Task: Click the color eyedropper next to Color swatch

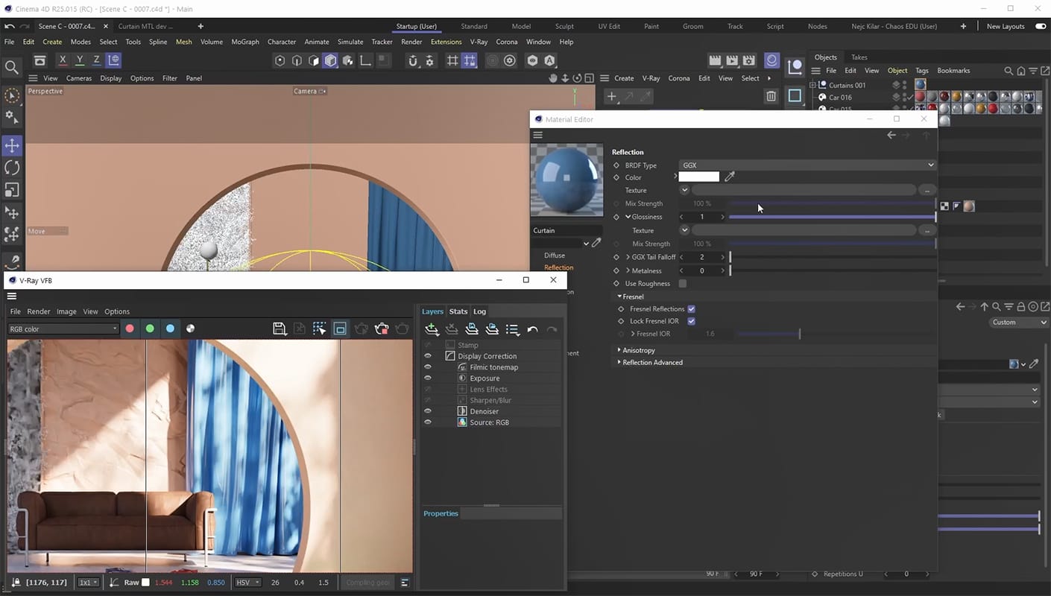Action: [x=730, y=177]
